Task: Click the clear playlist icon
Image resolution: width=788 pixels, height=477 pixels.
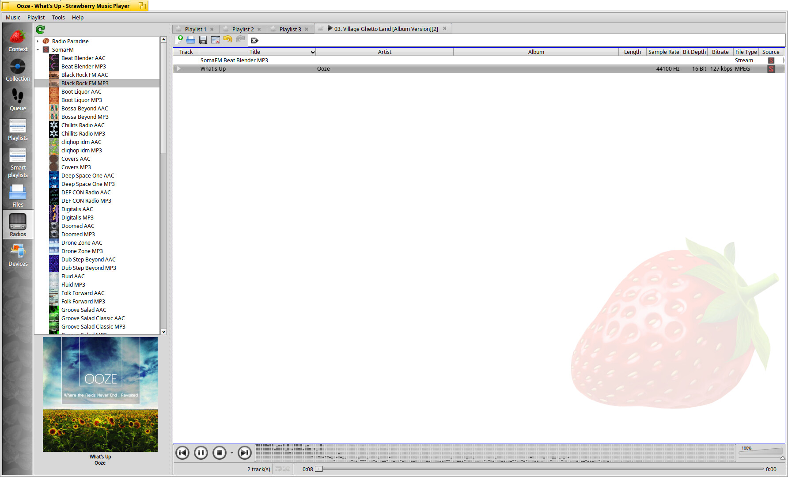Action: [216, 40]
